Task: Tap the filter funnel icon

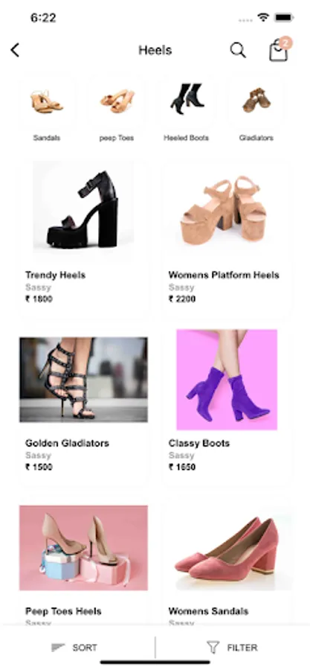Action: (x=213, y=648)
